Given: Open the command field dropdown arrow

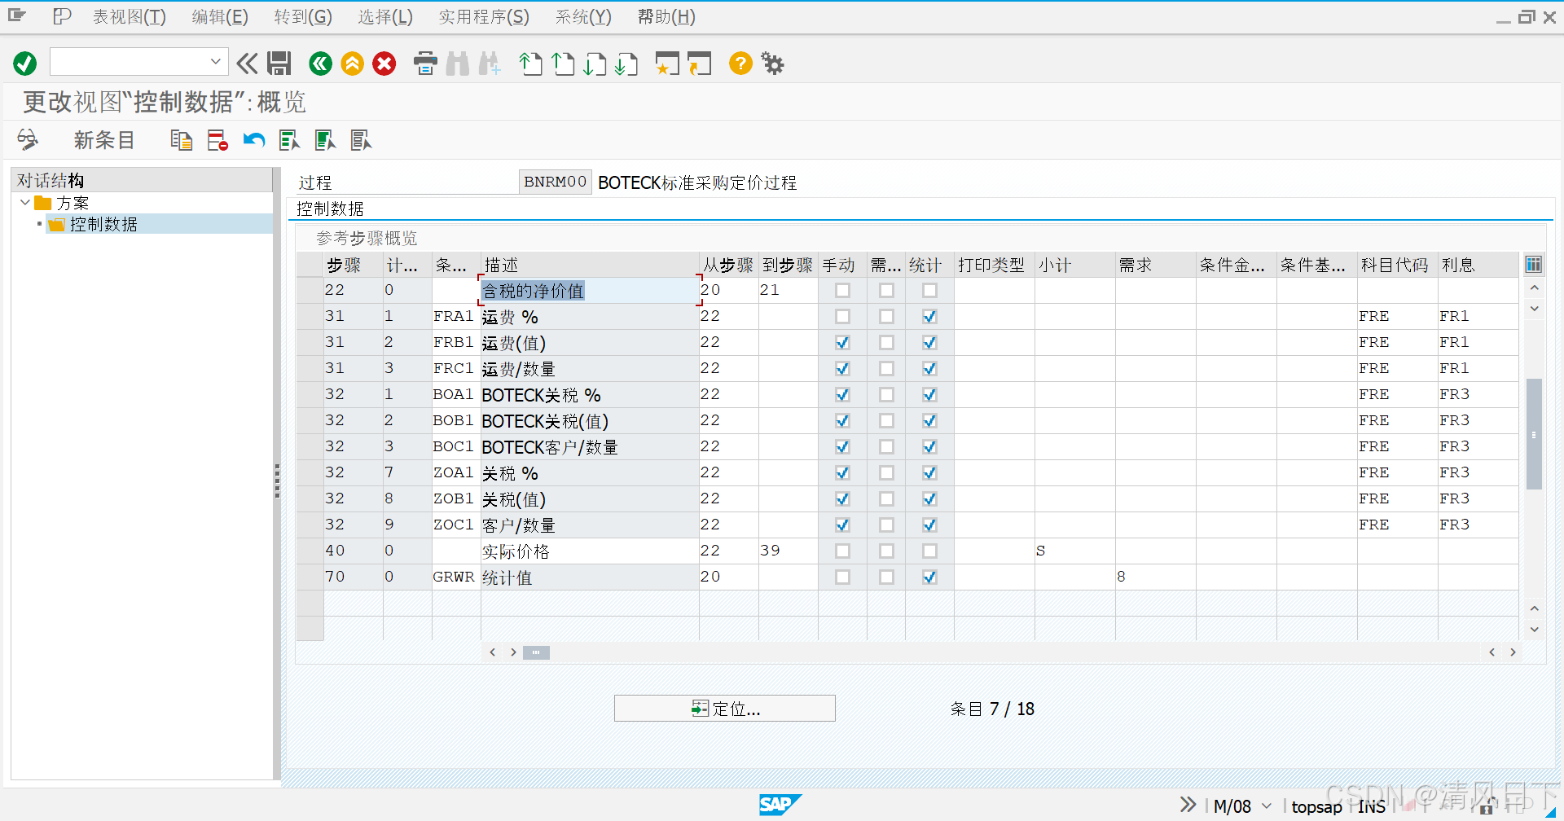Looking at the screenshot, I should 215,61.
